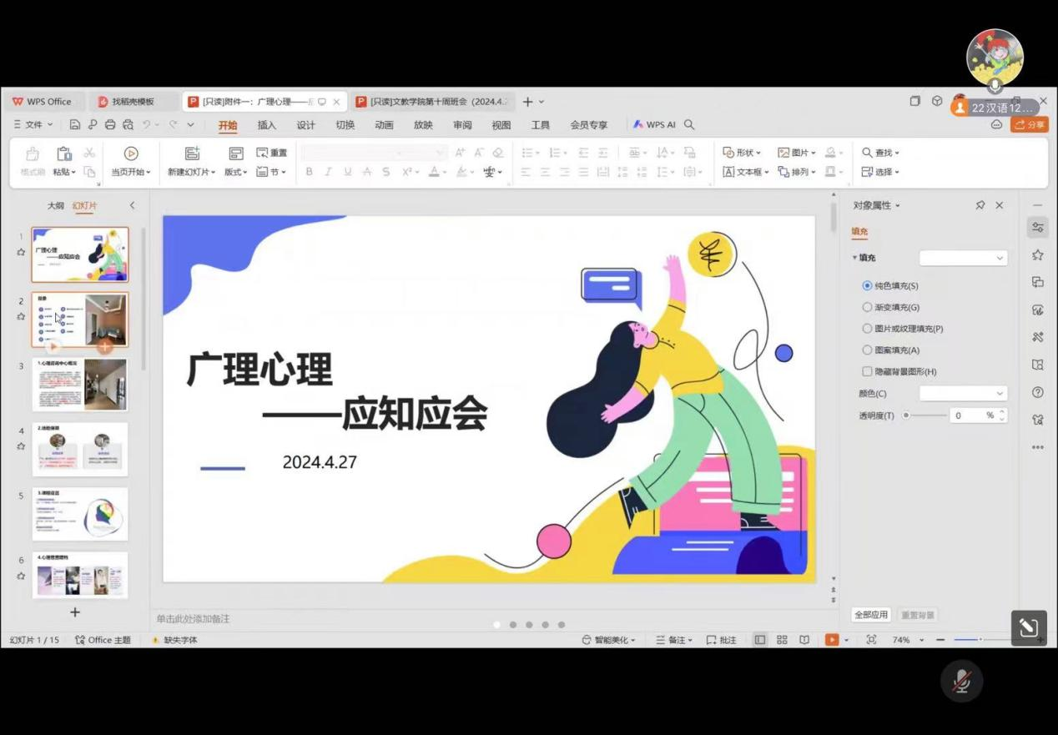Click the muted microphone icon
The width and height of the screenshot is (1058, 735).
pyautogui.click(x=961, y=681)
